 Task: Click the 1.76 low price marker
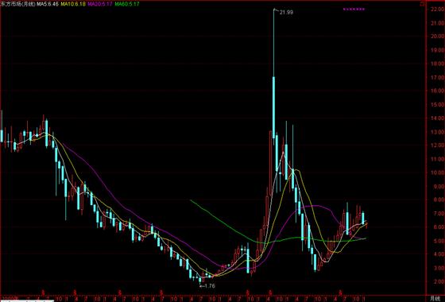click(x=210, y=286)
